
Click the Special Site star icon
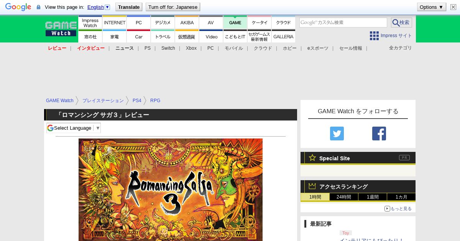click(312, 158)
